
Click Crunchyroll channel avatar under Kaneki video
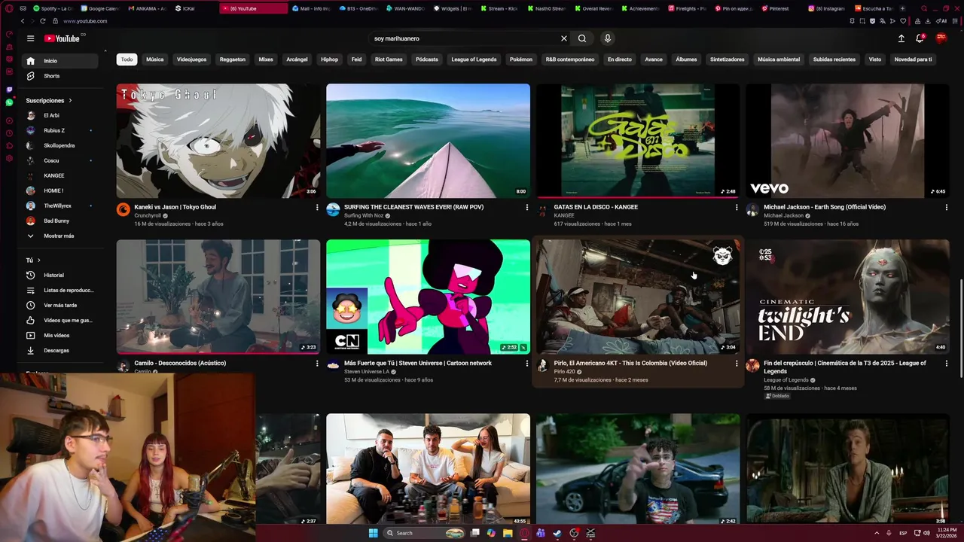tap(124, 210)
